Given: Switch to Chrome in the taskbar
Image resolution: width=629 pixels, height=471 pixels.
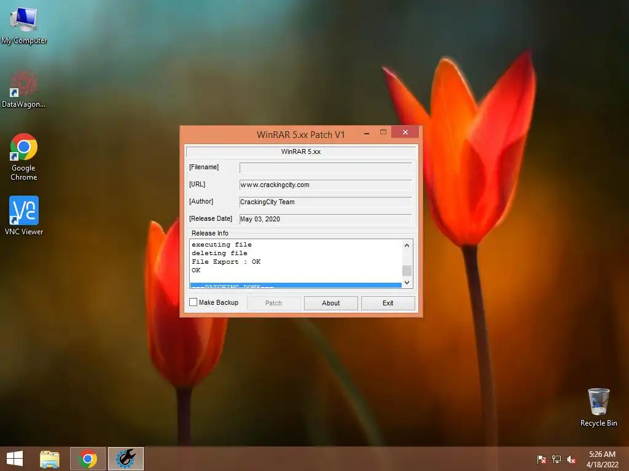Looking at the screenshot, I should point(88,459).
